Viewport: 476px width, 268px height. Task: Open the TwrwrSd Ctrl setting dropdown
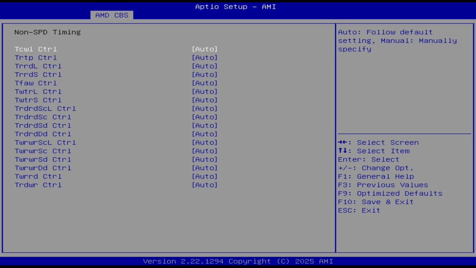tap(205, 159)
